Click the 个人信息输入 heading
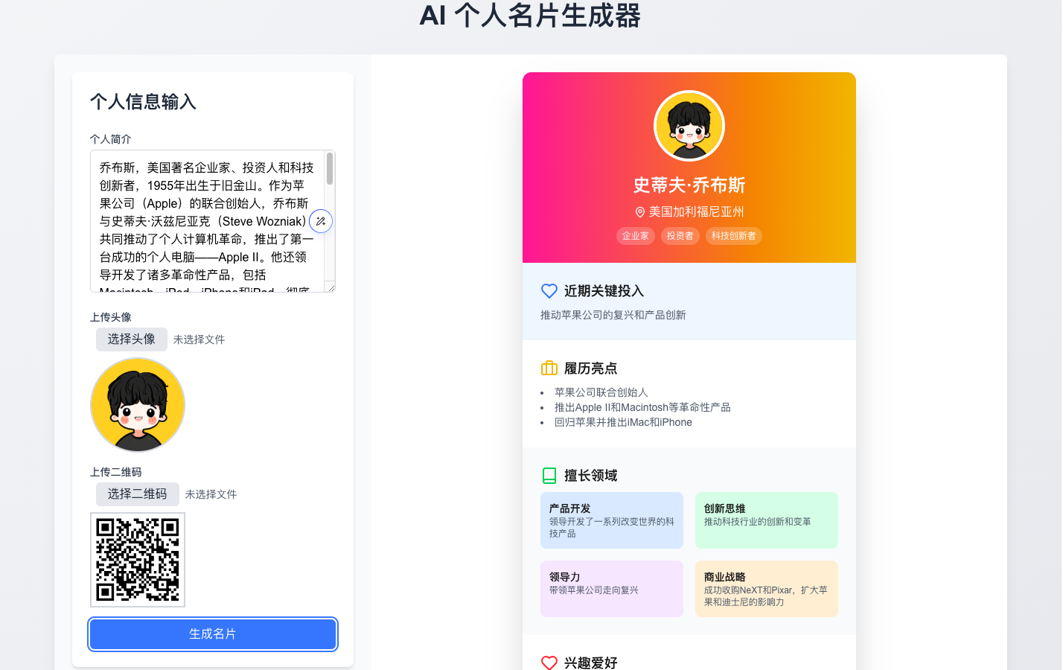1063x670 pixels. pyautogui.click(x=144, y=102)
